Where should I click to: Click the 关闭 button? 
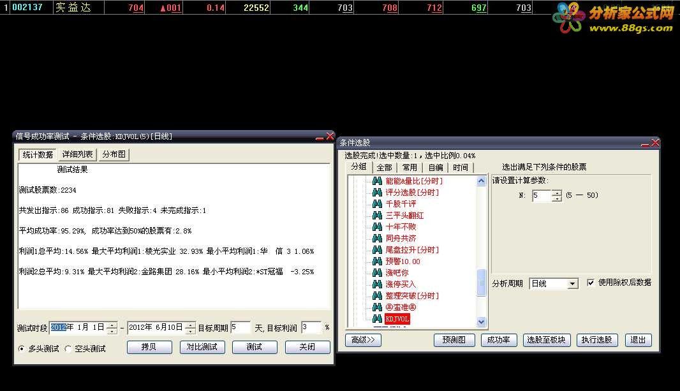[x=307, y=347]
